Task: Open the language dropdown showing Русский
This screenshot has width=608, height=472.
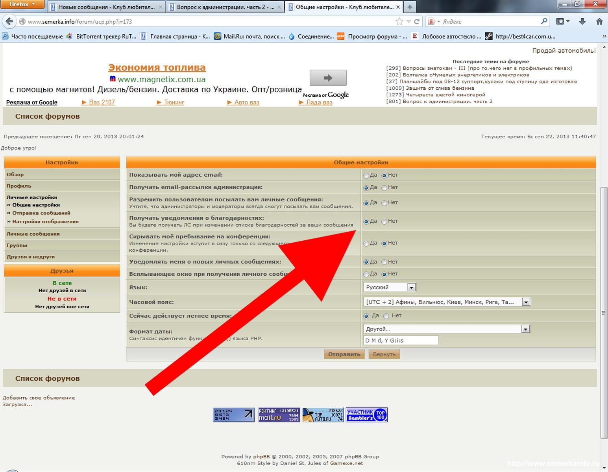Action: tap(411, 288)
